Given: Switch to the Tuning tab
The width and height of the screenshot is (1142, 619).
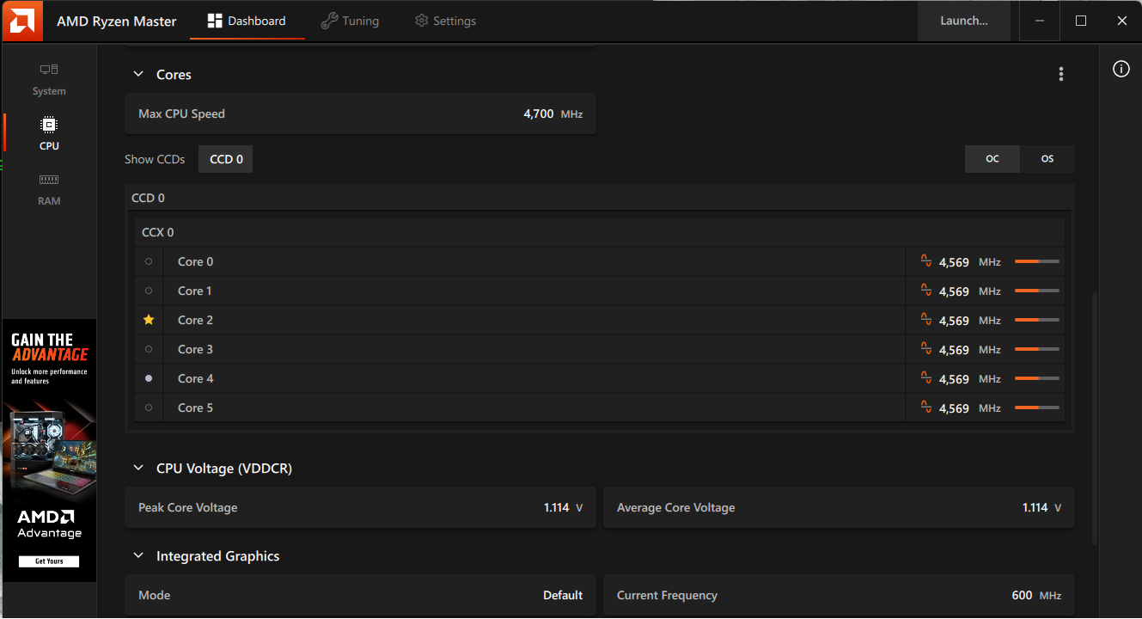Looking at the screenshot, I should point(350,21).
